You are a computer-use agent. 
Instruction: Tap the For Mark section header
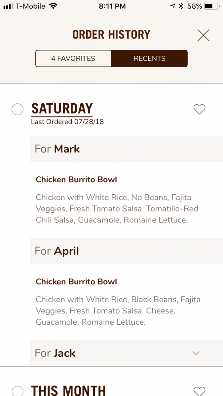click(x=126, y=149)
